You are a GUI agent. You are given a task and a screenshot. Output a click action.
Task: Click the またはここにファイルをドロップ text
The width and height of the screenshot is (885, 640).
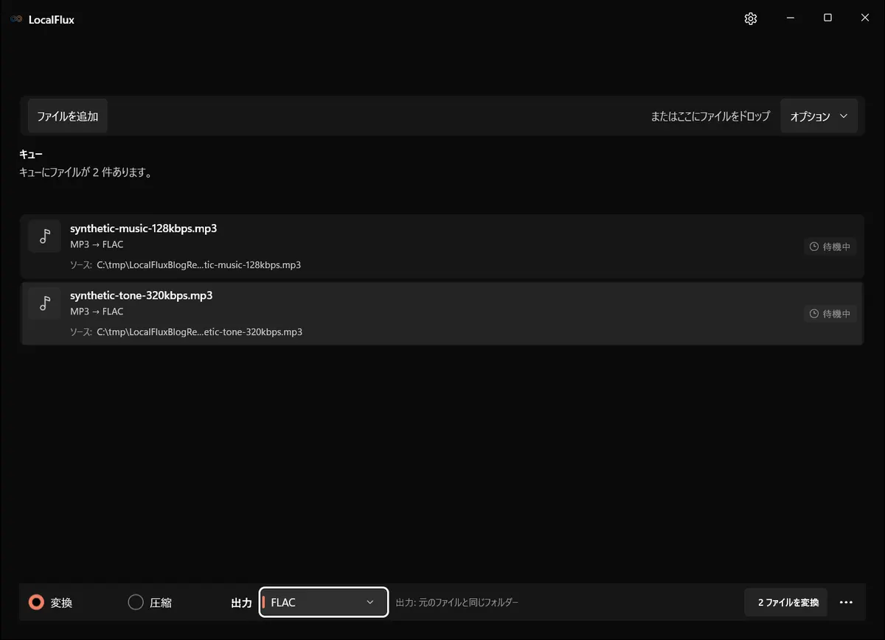pyautogui.click(x=710, y=116)
